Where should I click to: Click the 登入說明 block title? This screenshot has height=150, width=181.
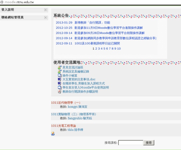coord(7,10)
